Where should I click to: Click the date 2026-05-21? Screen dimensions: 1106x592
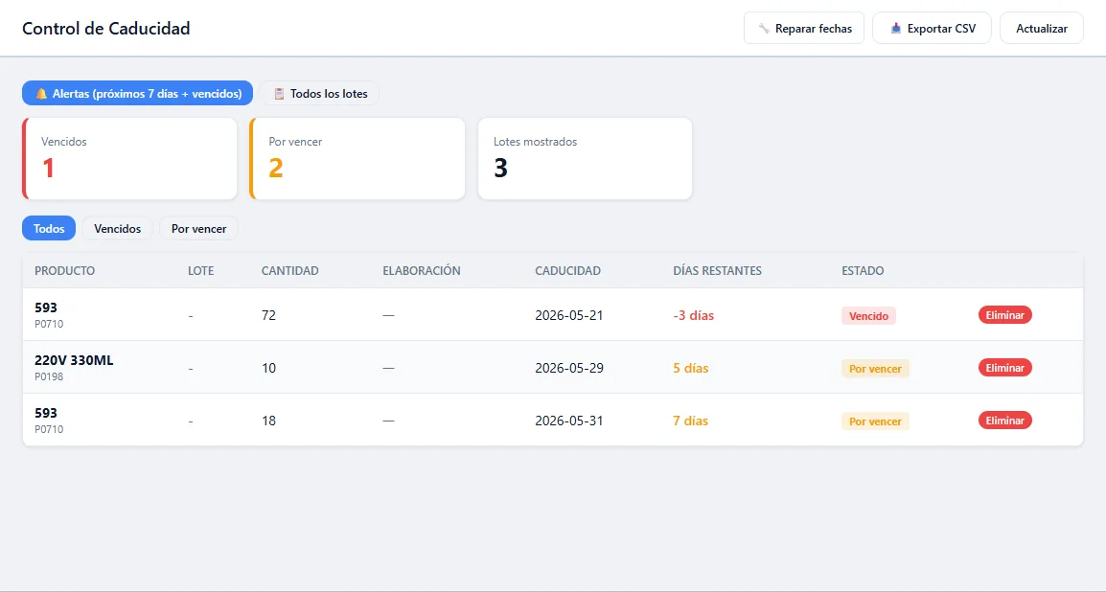point(569,315)
